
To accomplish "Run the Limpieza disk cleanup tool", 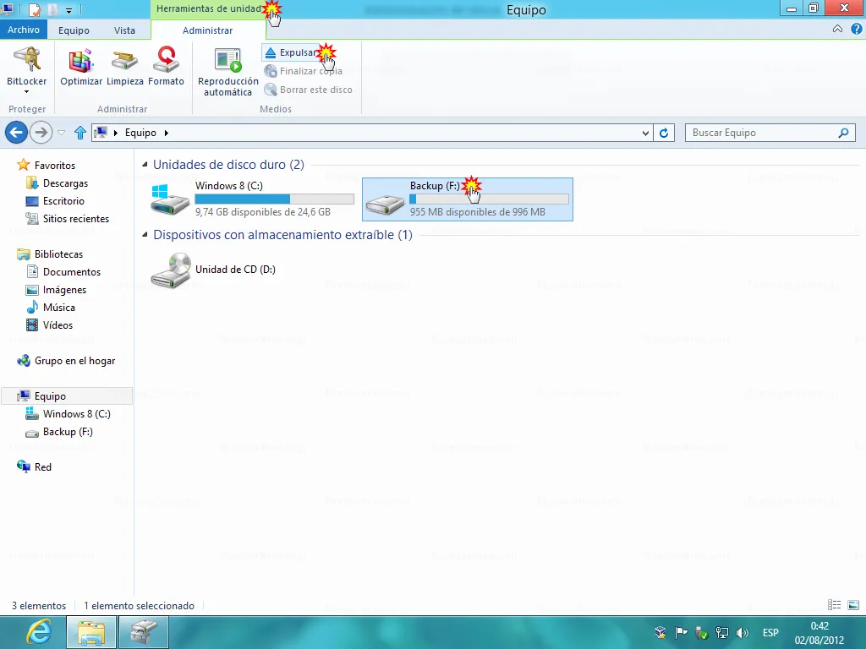I will (125, 68).
